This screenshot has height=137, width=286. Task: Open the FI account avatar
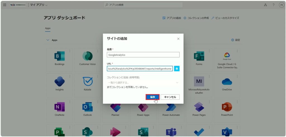coord(282,5)
